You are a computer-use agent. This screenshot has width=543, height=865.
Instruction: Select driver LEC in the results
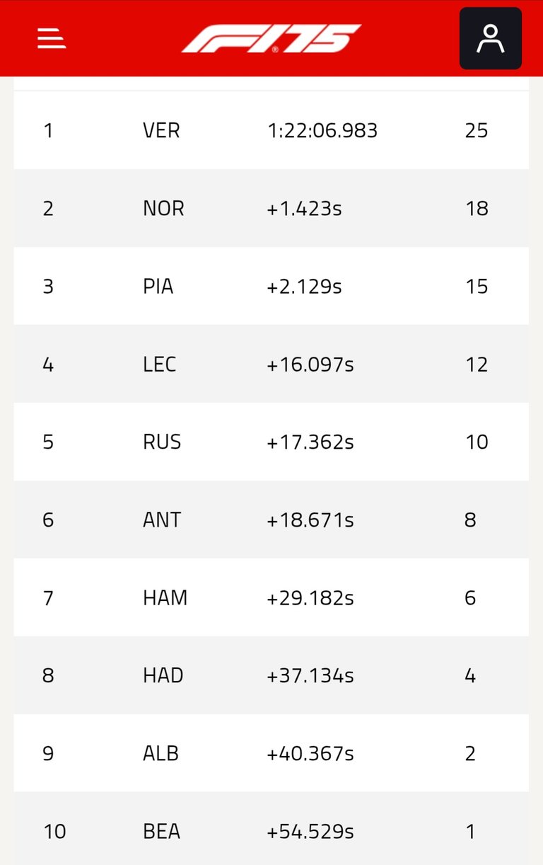point(159,364)
